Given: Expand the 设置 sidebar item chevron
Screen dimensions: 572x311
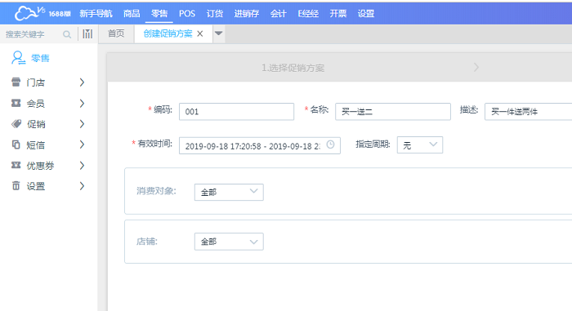Looking at the screenshot, I should (x=82, y=186).
